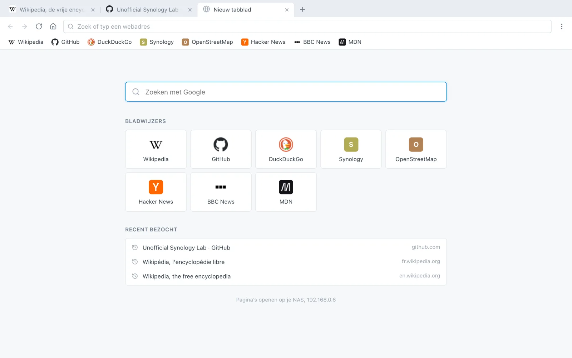This screenshot has width=572, height=358.
Task: Close the Wikipedia tab
Action: [x=93, y=10]
